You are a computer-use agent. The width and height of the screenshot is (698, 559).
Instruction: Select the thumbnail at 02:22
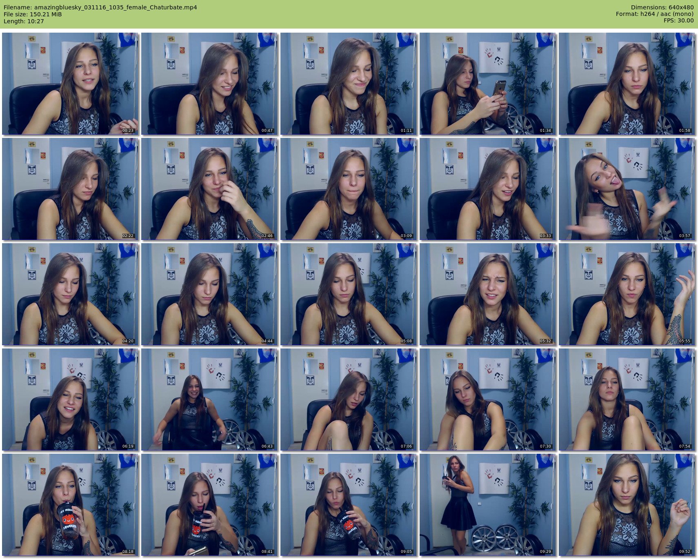click(x=70, y=189)
